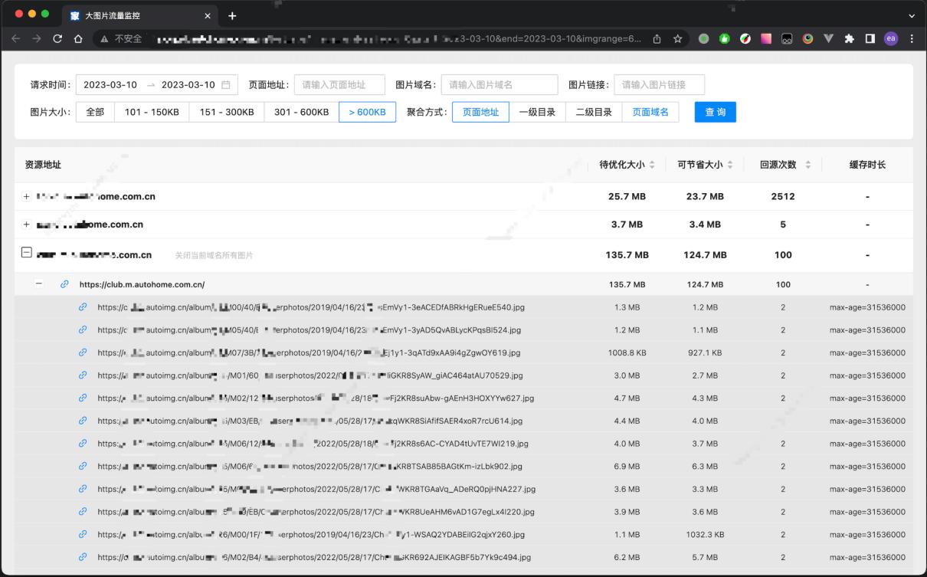Choose 一级目录 aggregation mode
The image size is (927, 577).
[537, 112]
